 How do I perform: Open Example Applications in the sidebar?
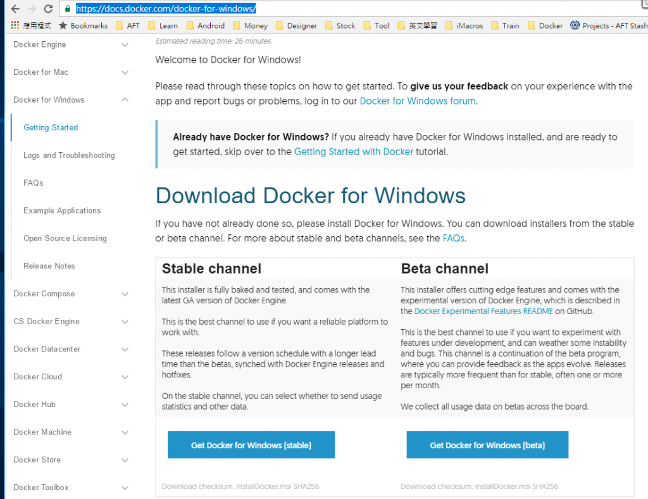(x=62, y=210)
